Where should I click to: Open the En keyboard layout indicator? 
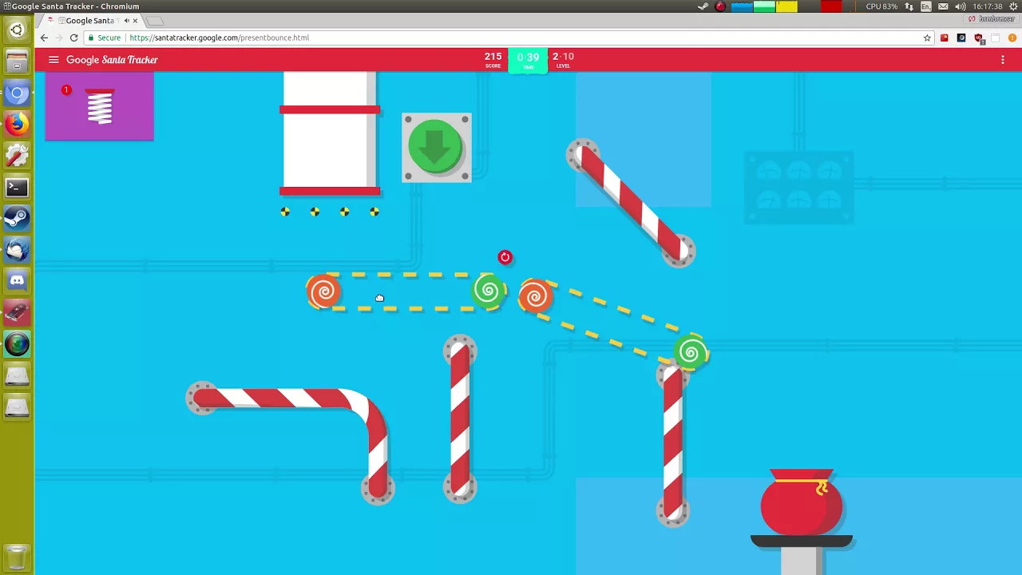pos(926,6)
